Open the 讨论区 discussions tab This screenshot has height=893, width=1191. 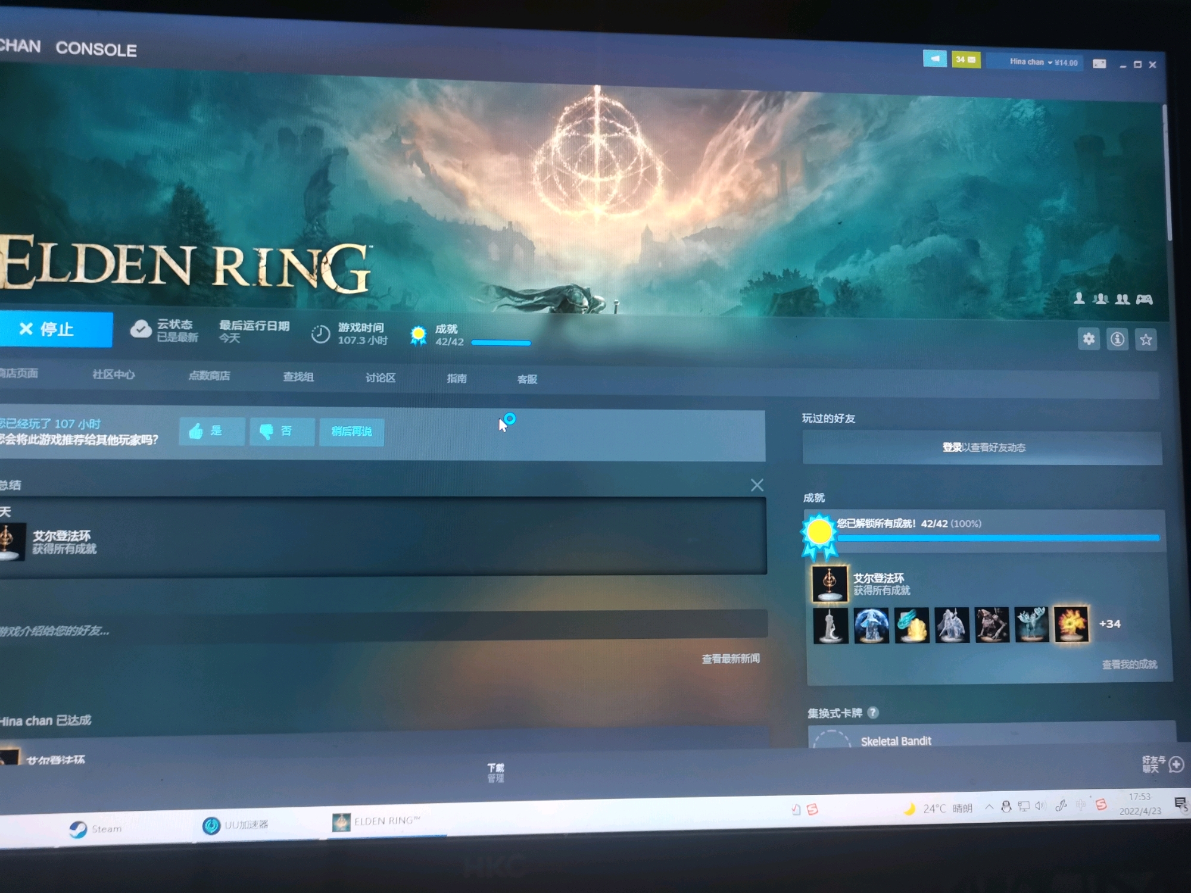(x=381, y=378)
